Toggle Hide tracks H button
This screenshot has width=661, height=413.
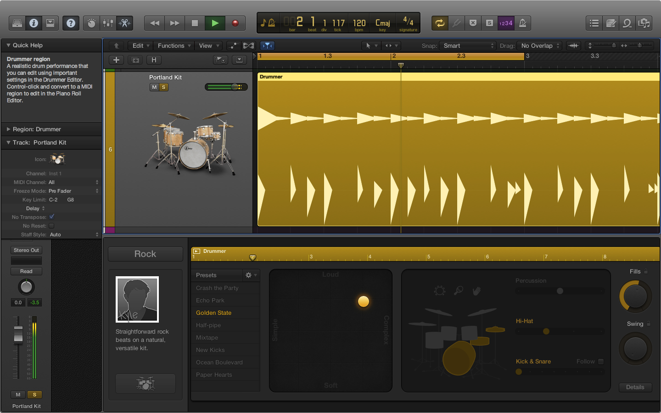[154, 60]
